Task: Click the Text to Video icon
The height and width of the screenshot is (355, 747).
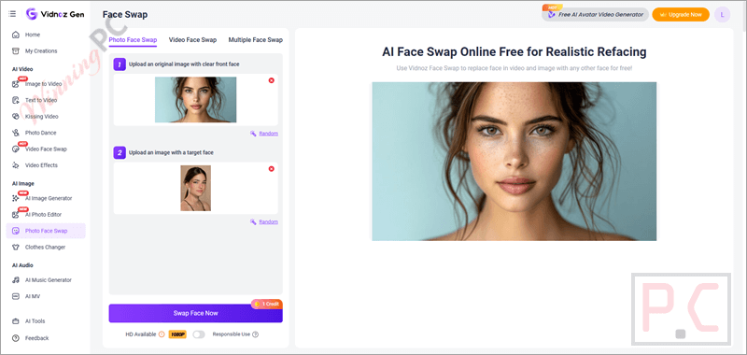Action: pos(16,100)
